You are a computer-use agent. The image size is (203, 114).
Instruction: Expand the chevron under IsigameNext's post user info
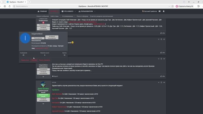(43, 77)
